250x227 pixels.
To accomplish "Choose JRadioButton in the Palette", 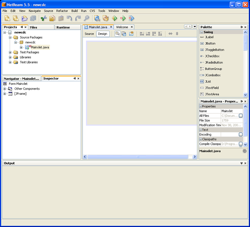I will 214,63.
